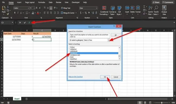The height and width of the screenshot is (104, 176).
Task: Click the Share button
Action: click(x=156, y=2)
